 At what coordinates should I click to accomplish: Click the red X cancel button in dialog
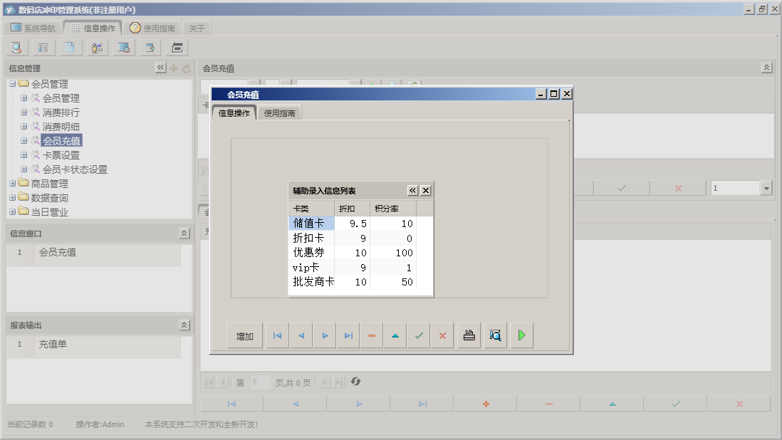pos(442,335)
